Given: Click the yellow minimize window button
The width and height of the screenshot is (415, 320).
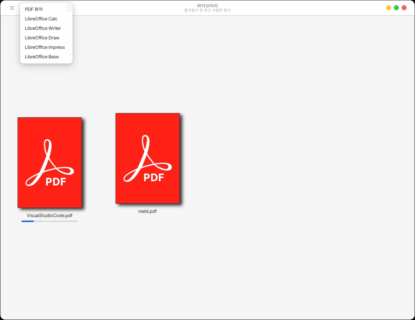Looking at the screenshot, I should point(389,8).
